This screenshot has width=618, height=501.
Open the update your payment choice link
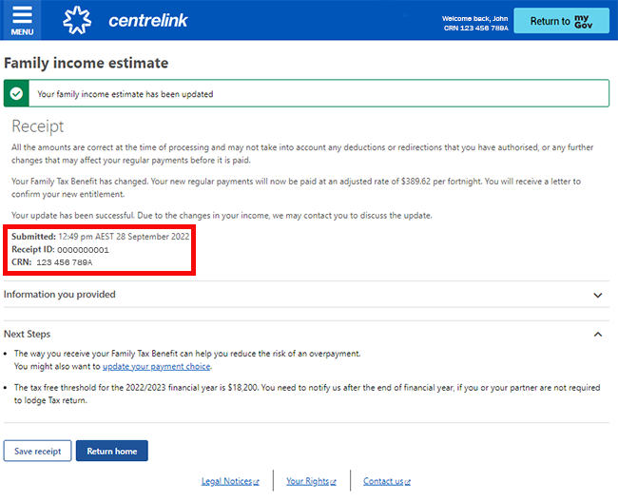point(157,366)
